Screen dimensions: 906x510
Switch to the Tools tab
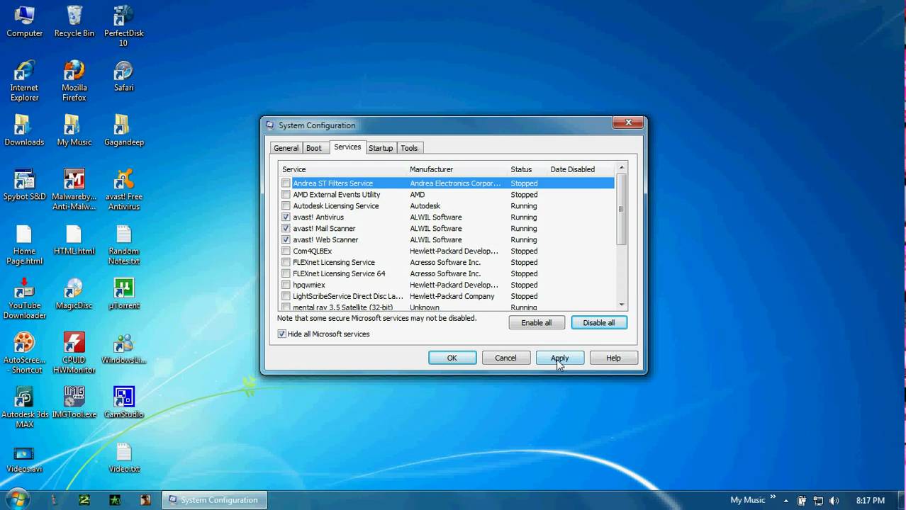pos(409,148)
